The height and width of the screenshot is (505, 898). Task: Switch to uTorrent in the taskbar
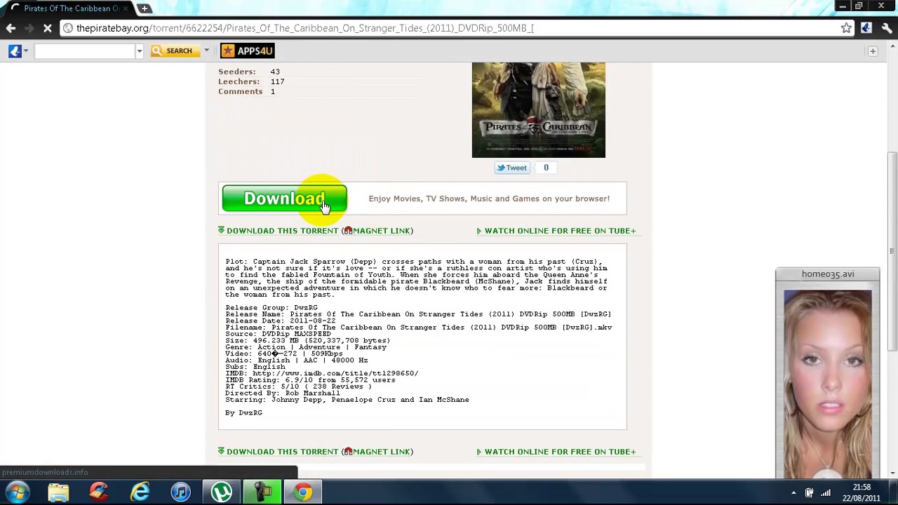pos(221,492)
